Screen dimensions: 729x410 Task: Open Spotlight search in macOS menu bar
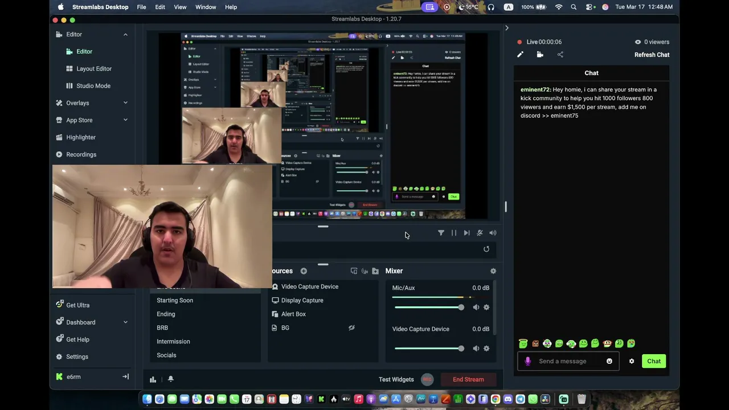tap(574, 7)
